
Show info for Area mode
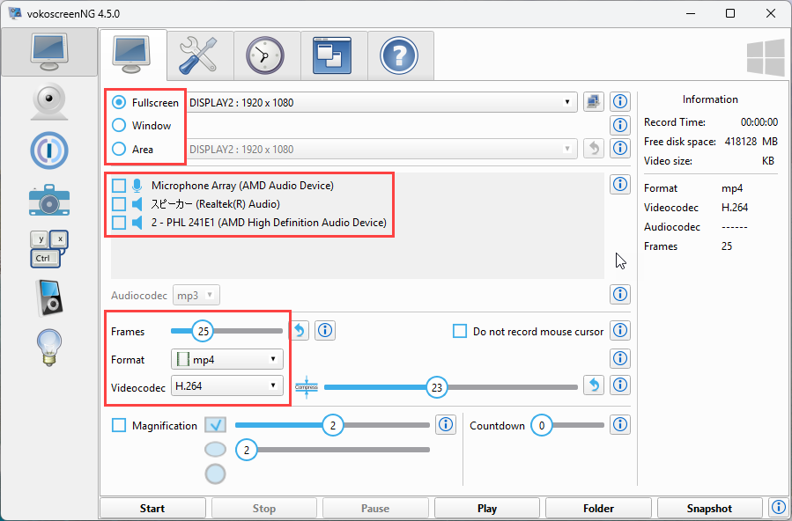coord(619,148)
